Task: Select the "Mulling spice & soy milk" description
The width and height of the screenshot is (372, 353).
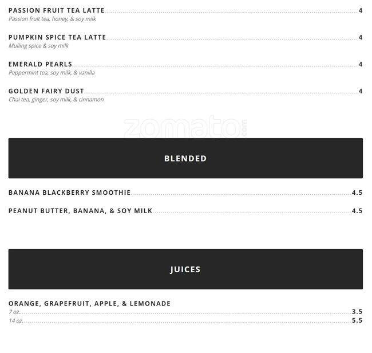Action: coord(38,46)
